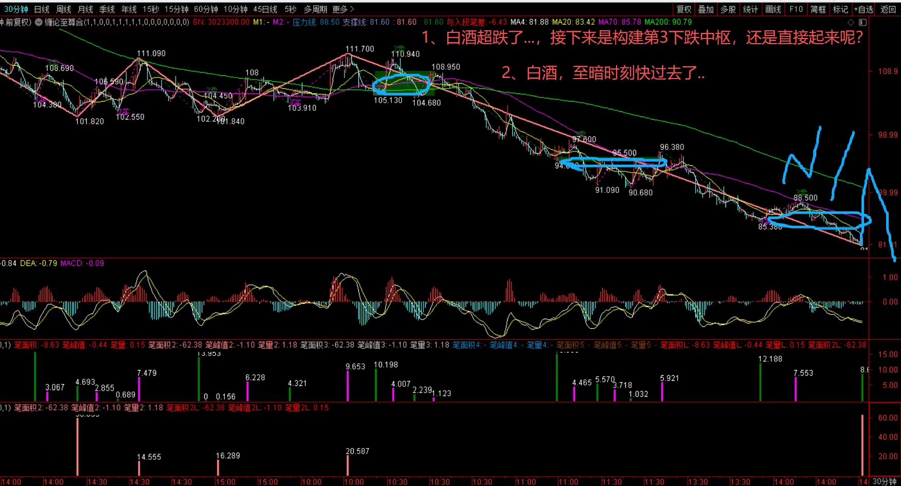Toggle the 简框 simple frame view
Image resolution: width=901 pixels, height=486 pixels.
tap(818, 9)
